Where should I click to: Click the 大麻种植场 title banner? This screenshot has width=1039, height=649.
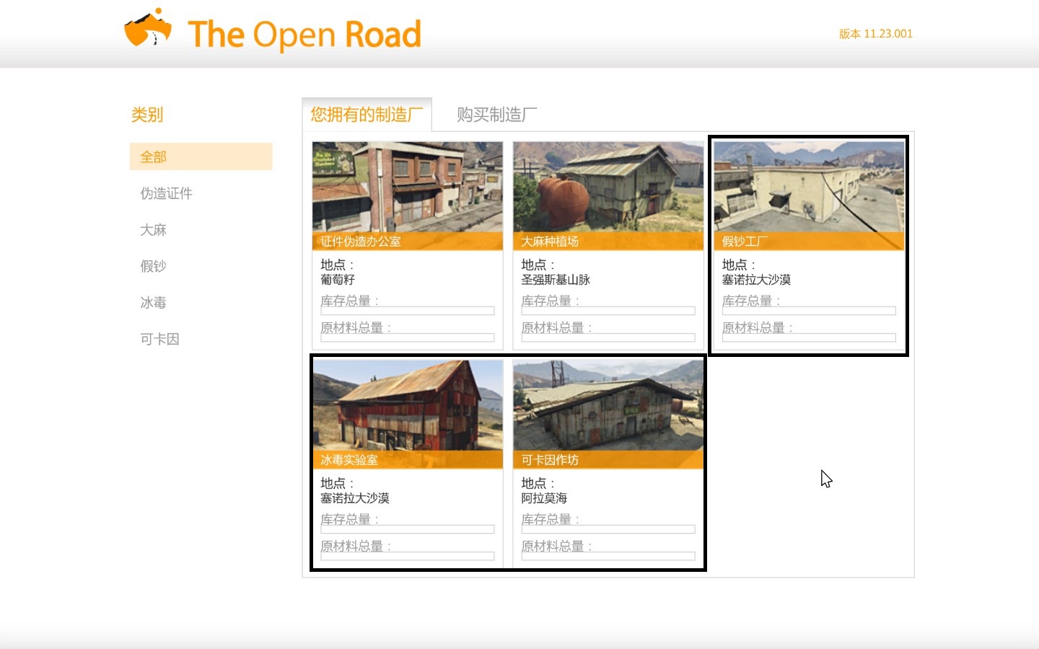pyautogui.click(x=608, y=242)
